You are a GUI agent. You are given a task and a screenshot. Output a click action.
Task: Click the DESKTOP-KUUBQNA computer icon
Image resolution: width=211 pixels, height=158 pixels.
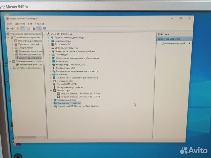tap(48, 34)
